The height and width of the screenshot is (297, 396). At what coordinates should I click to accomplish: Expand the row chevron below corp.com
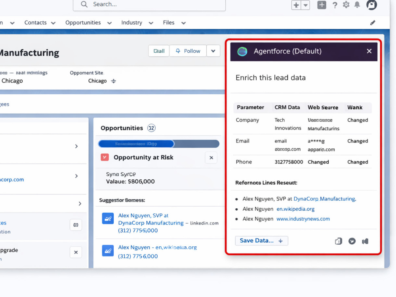point(80,204)
